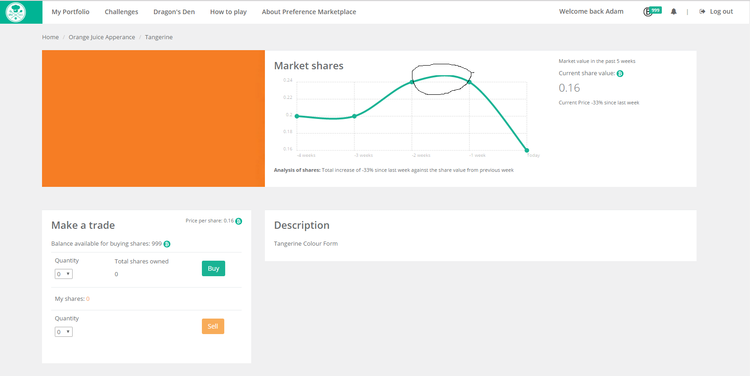Open About Preference Marketplace page

tap(309, 12)
